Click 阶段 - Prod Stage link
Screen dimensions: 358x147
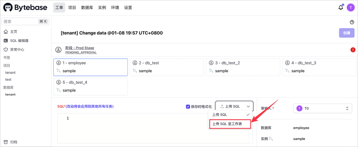(80, 48)
